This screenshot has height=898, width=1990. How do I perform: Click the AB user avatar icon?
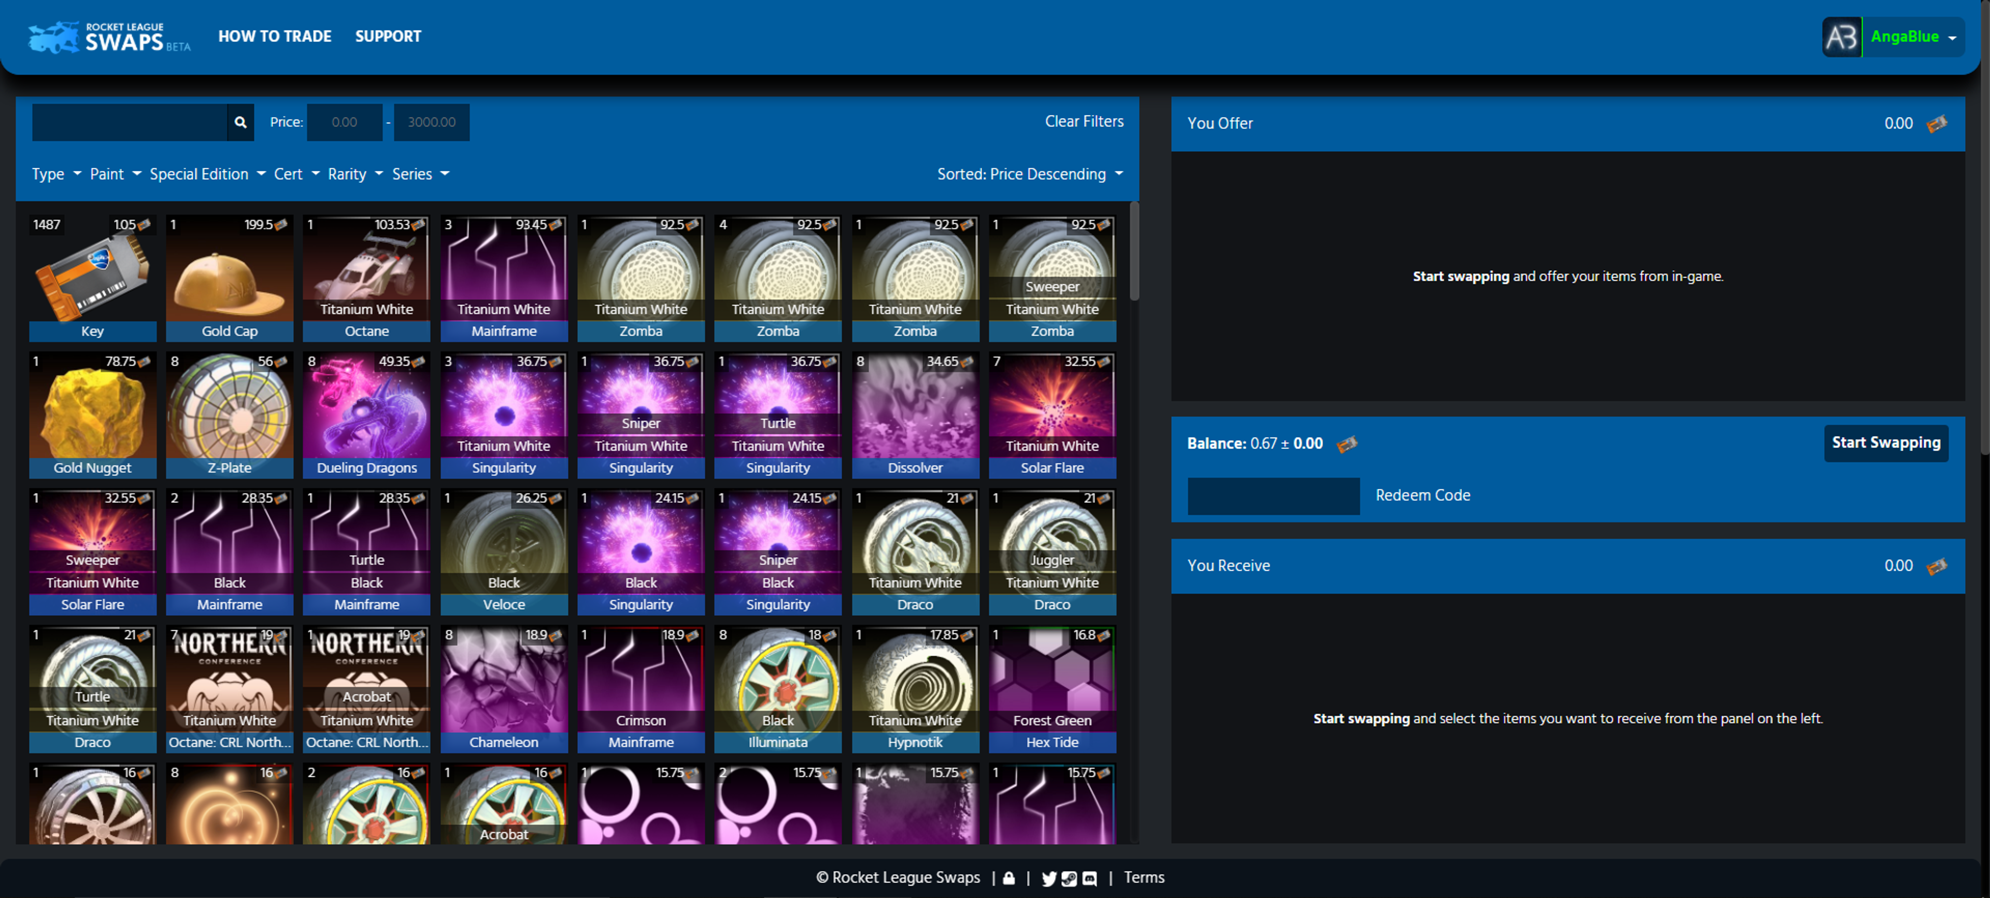pyautogui.click(x=1842, y=36)
